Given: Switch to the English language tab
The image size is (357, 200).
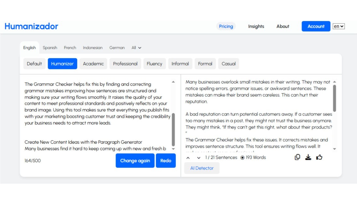Looking at the screenshot, I should 29,48.
